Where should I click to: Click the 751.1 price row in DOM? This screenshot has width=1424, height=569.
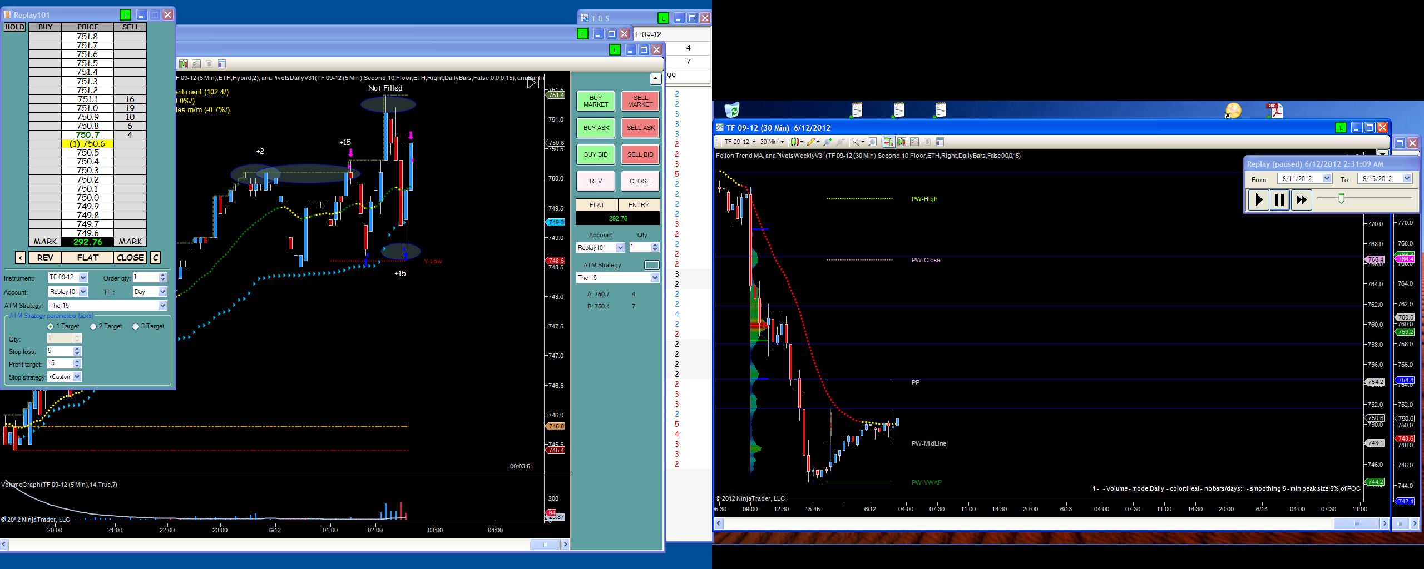point(88,99)
